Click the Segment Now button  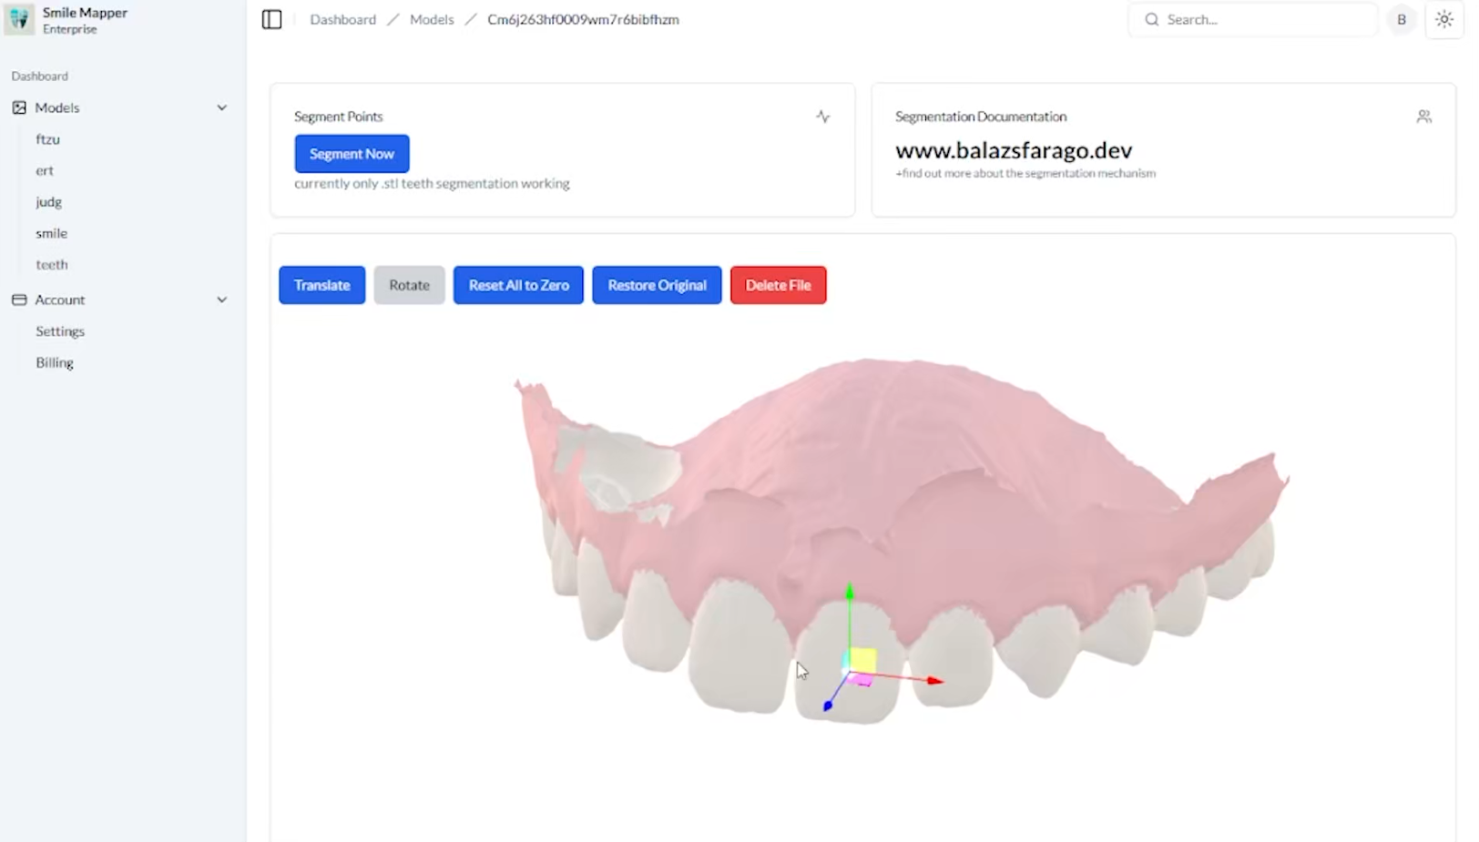tap(352, 153)
